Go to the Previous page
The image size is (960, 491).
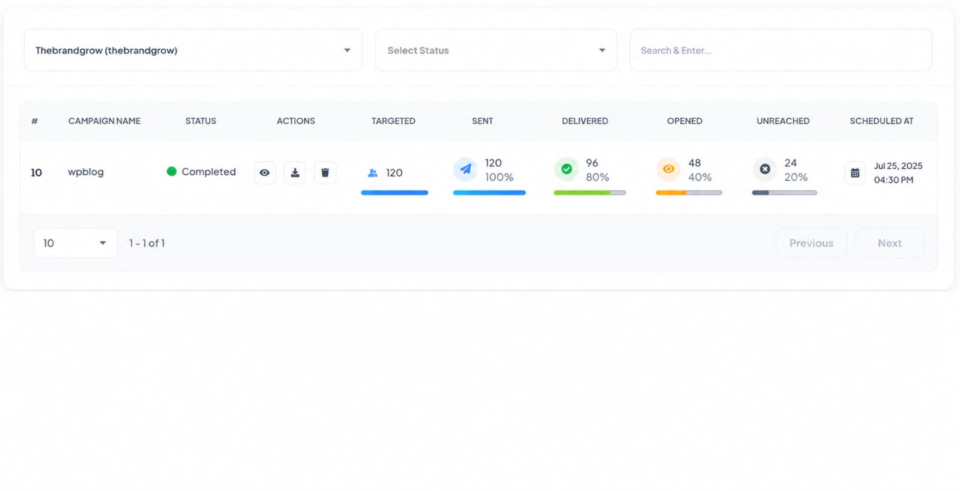tap(811, 243)
